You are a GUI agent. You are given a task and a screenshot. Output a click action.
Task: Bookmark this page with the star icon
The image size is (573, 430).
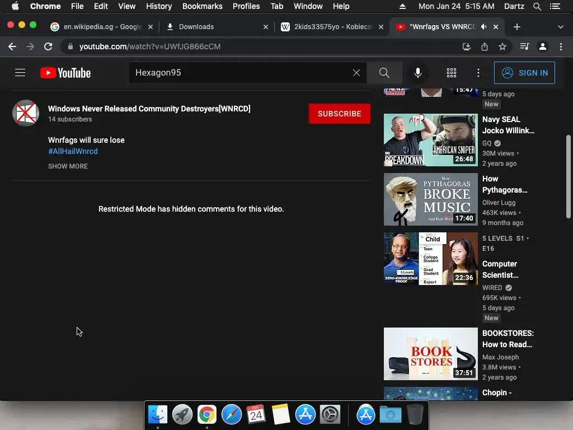pyautogui.click(x=502, y=46)
